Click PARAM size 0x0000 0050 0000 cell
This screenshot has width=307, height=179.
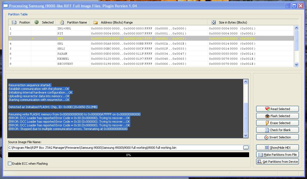tap(232, 54)
